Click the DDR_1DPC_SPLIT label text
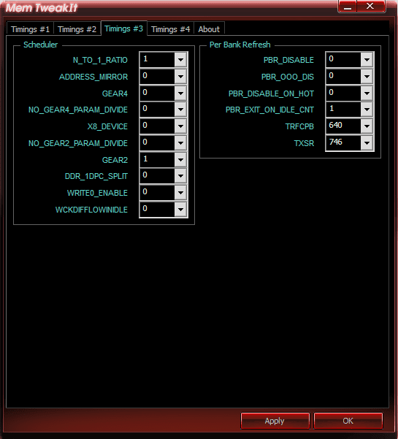Viewport: 398px width, 439px height. click(x=96, y=176)
